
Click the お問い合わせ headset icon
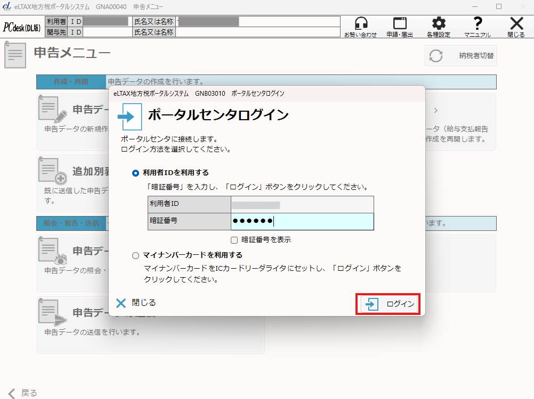[360, 24]
